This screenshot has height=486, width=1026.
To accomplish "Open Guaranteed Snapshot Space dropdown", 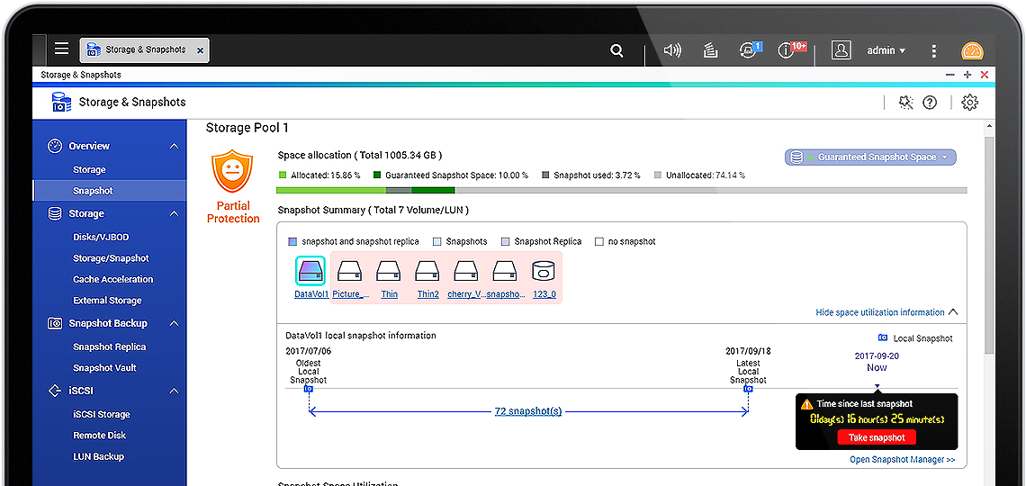I will 870,157.
